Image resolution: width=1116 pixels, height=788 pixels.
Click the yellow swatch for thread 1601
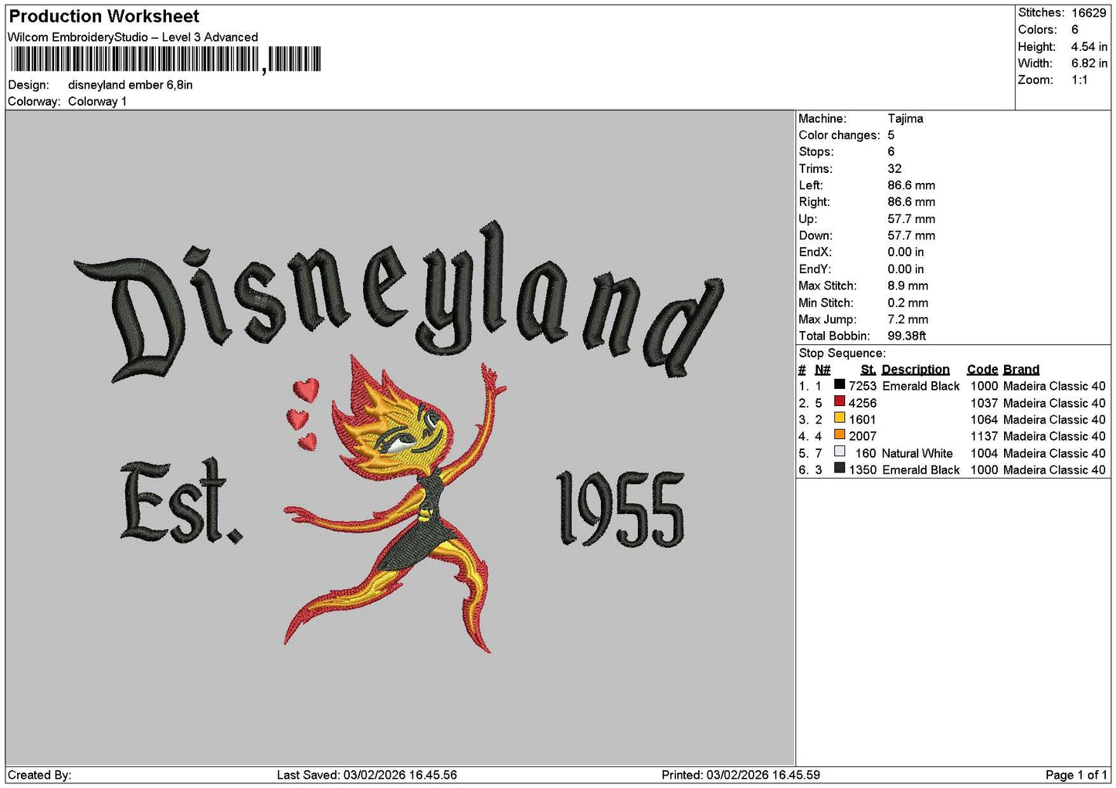(840, 418)
